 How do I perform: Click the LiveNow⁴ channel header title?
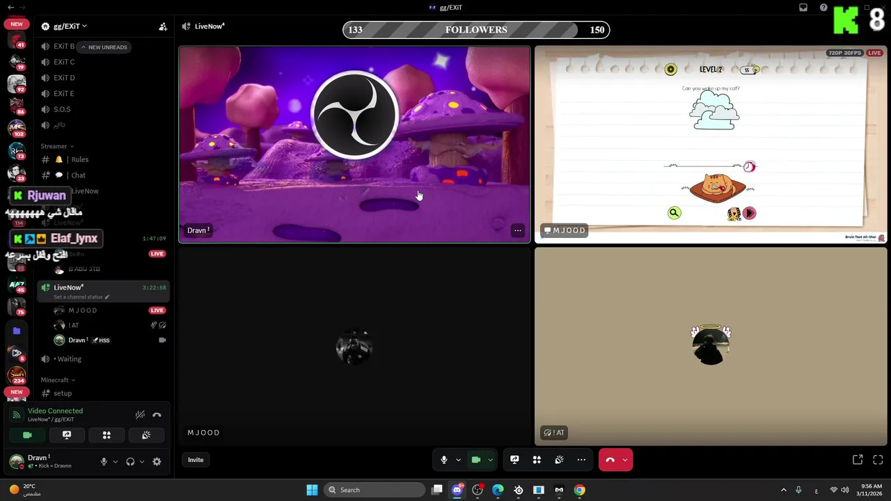tap(208, 26)
